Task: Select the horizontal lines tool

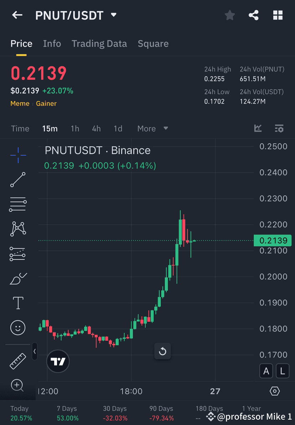Action: tap(18, 204)
